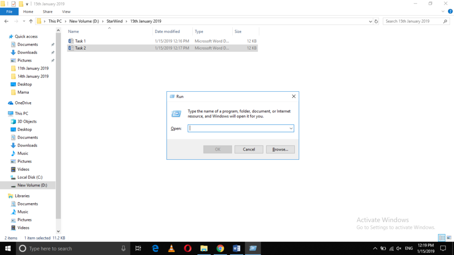Launch Opera browser from the taskbar
The width and height of the screenshot is (454, 255).
(x=188, y=248)
